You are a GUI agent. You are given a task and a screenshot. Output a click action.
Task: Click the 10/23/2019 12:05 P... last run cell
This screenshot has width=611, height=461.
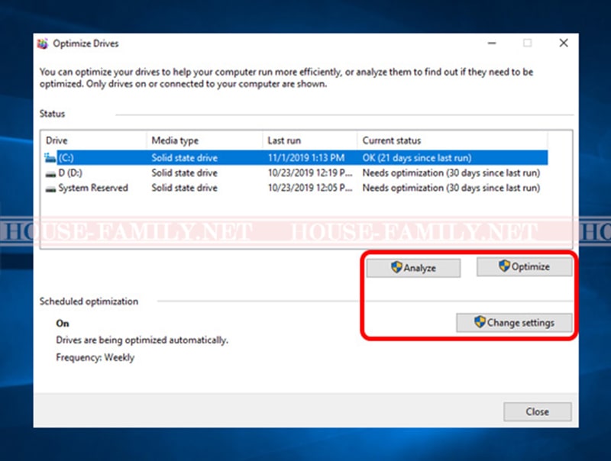point(310,188)
